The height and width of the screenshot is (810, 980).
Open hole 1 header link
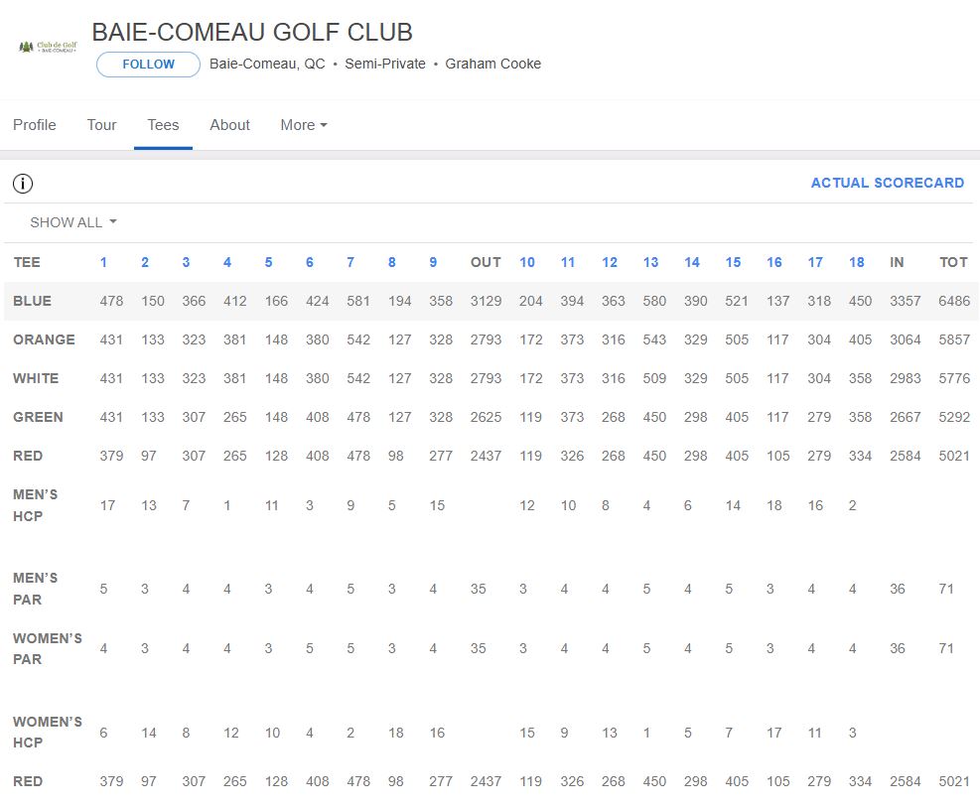103,262
